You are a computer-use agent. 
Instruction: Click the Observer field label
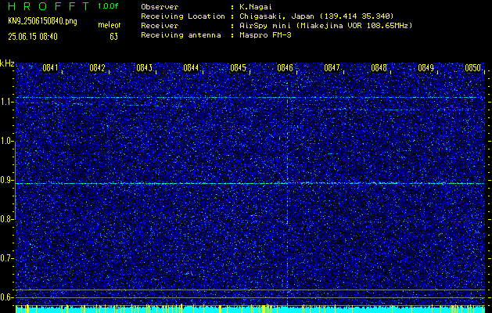(x=160, y=7)
